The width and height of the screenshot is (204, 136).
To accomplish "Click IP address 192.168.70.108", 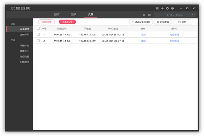I will tap(87, 35).
